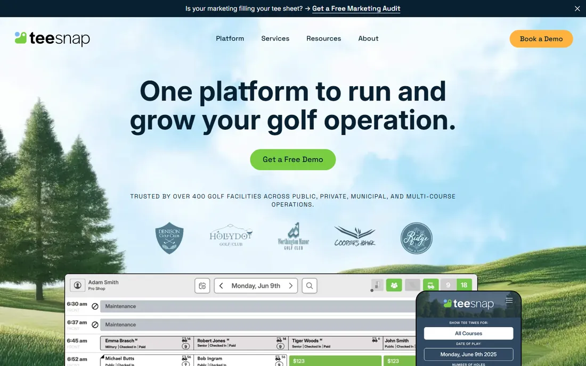The image size is (586, 366).
Task: Click the round Ridge golf logo
Action: [417, 238]
